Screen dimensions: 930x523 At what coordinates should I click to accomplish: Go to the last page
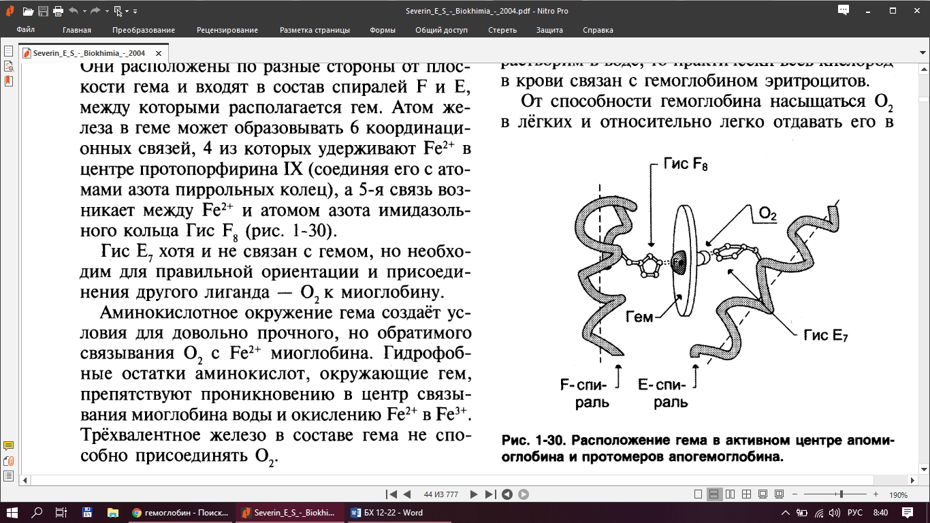coord(490,494)
